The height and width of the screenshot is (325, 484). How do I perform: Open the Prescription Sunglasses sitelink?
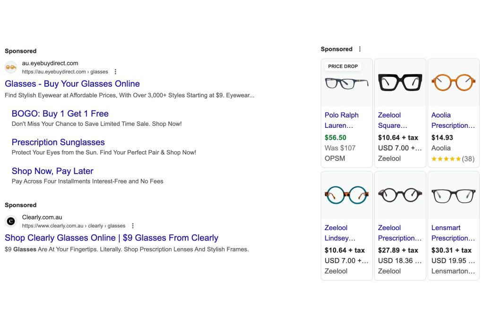point(58,142)
